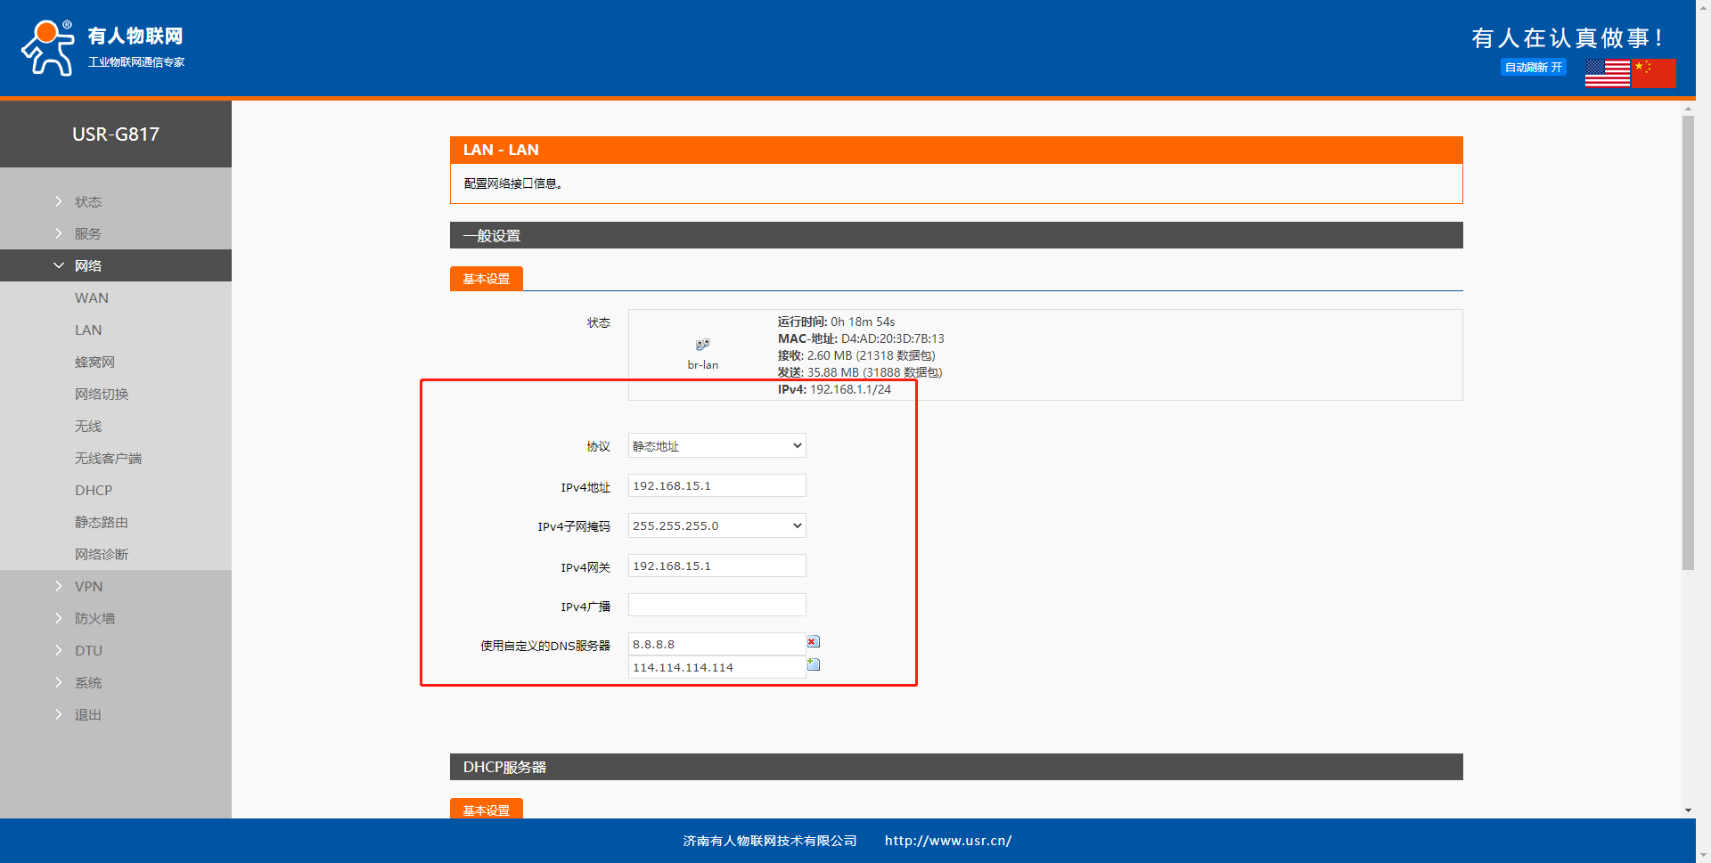
Task: Open the protocol dropdown showing static address
Action: 716,446
